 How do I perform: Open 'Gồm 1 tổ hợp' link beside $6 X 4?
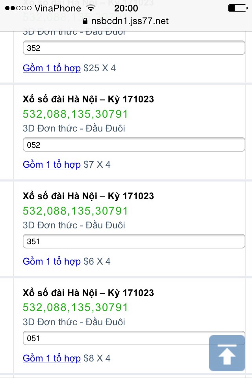coord(52,261)
